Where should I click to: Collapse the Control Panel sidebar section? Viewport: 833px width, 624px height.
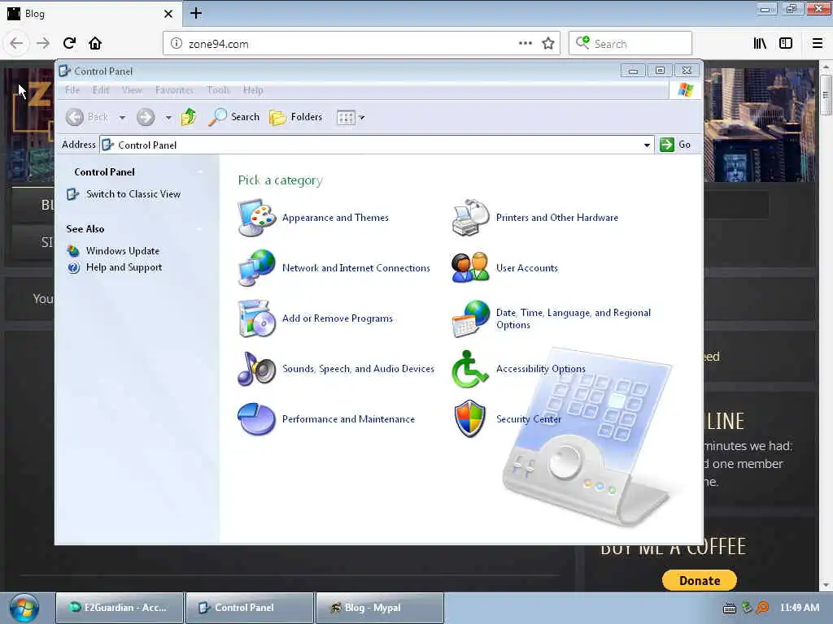pos(200,172)
